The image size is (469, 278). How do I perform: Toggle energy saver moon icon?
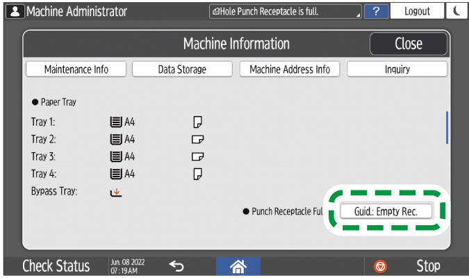[x=456, y=11]
